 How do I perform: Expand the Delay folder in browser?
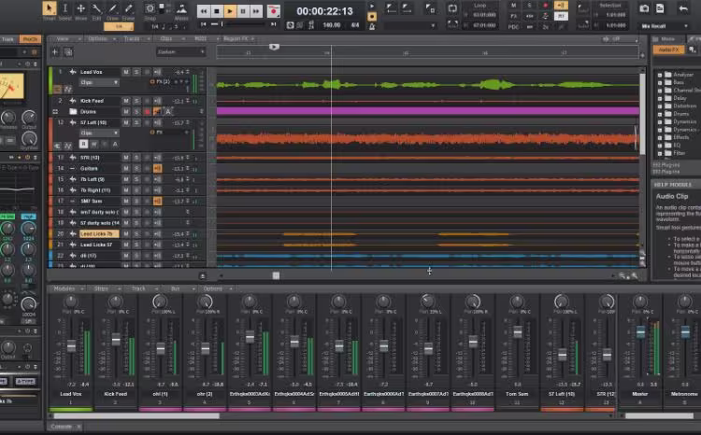point(660,98)
